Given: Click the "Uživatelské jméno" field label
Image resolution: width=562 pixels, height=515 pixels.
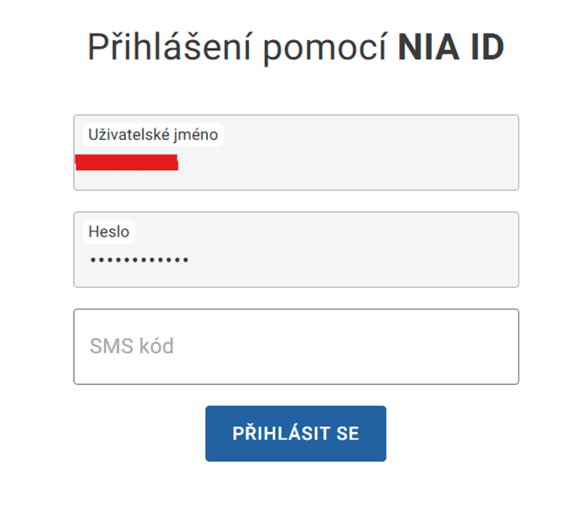Looking at the screenshot, I should click(153, 135).
